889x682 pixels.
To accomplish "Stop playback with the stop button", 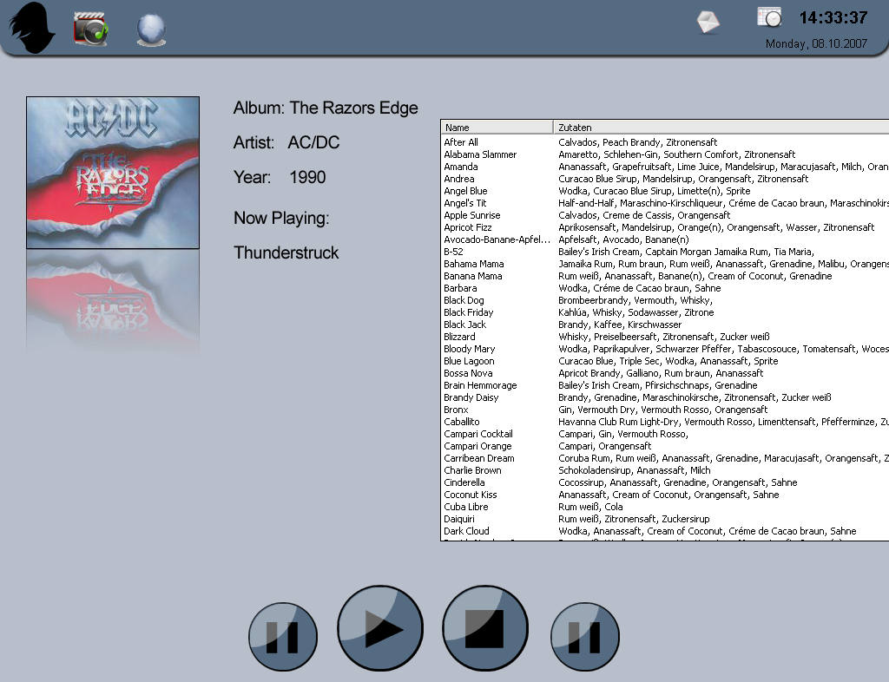I will tap(485, 627).
